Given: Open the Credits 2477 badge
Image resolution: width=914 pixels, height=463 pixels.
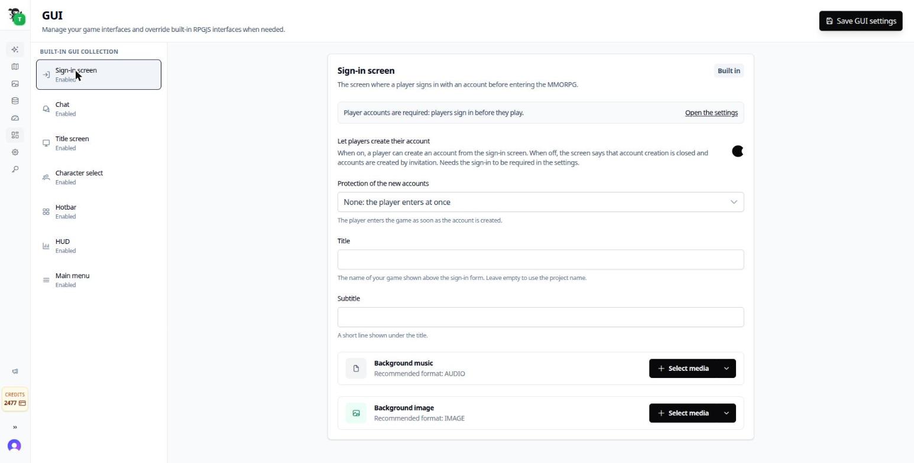Looking at the screenshot, I should coord(15,399).
